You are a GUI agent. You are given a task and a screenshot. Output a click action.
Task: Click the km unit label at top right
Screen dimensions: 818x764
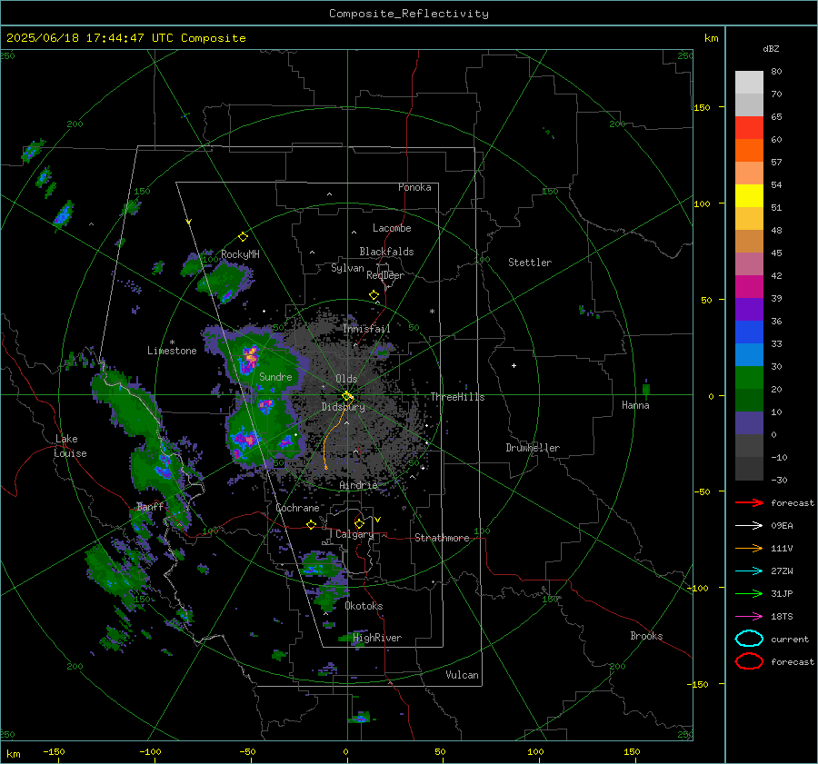coord(711,38)
